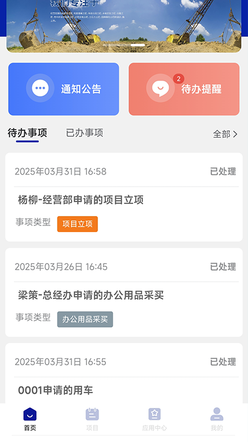This screenshot has width=248, height=442.
Task: Select the gray 办公用品采买 tag
Action: 85,319
